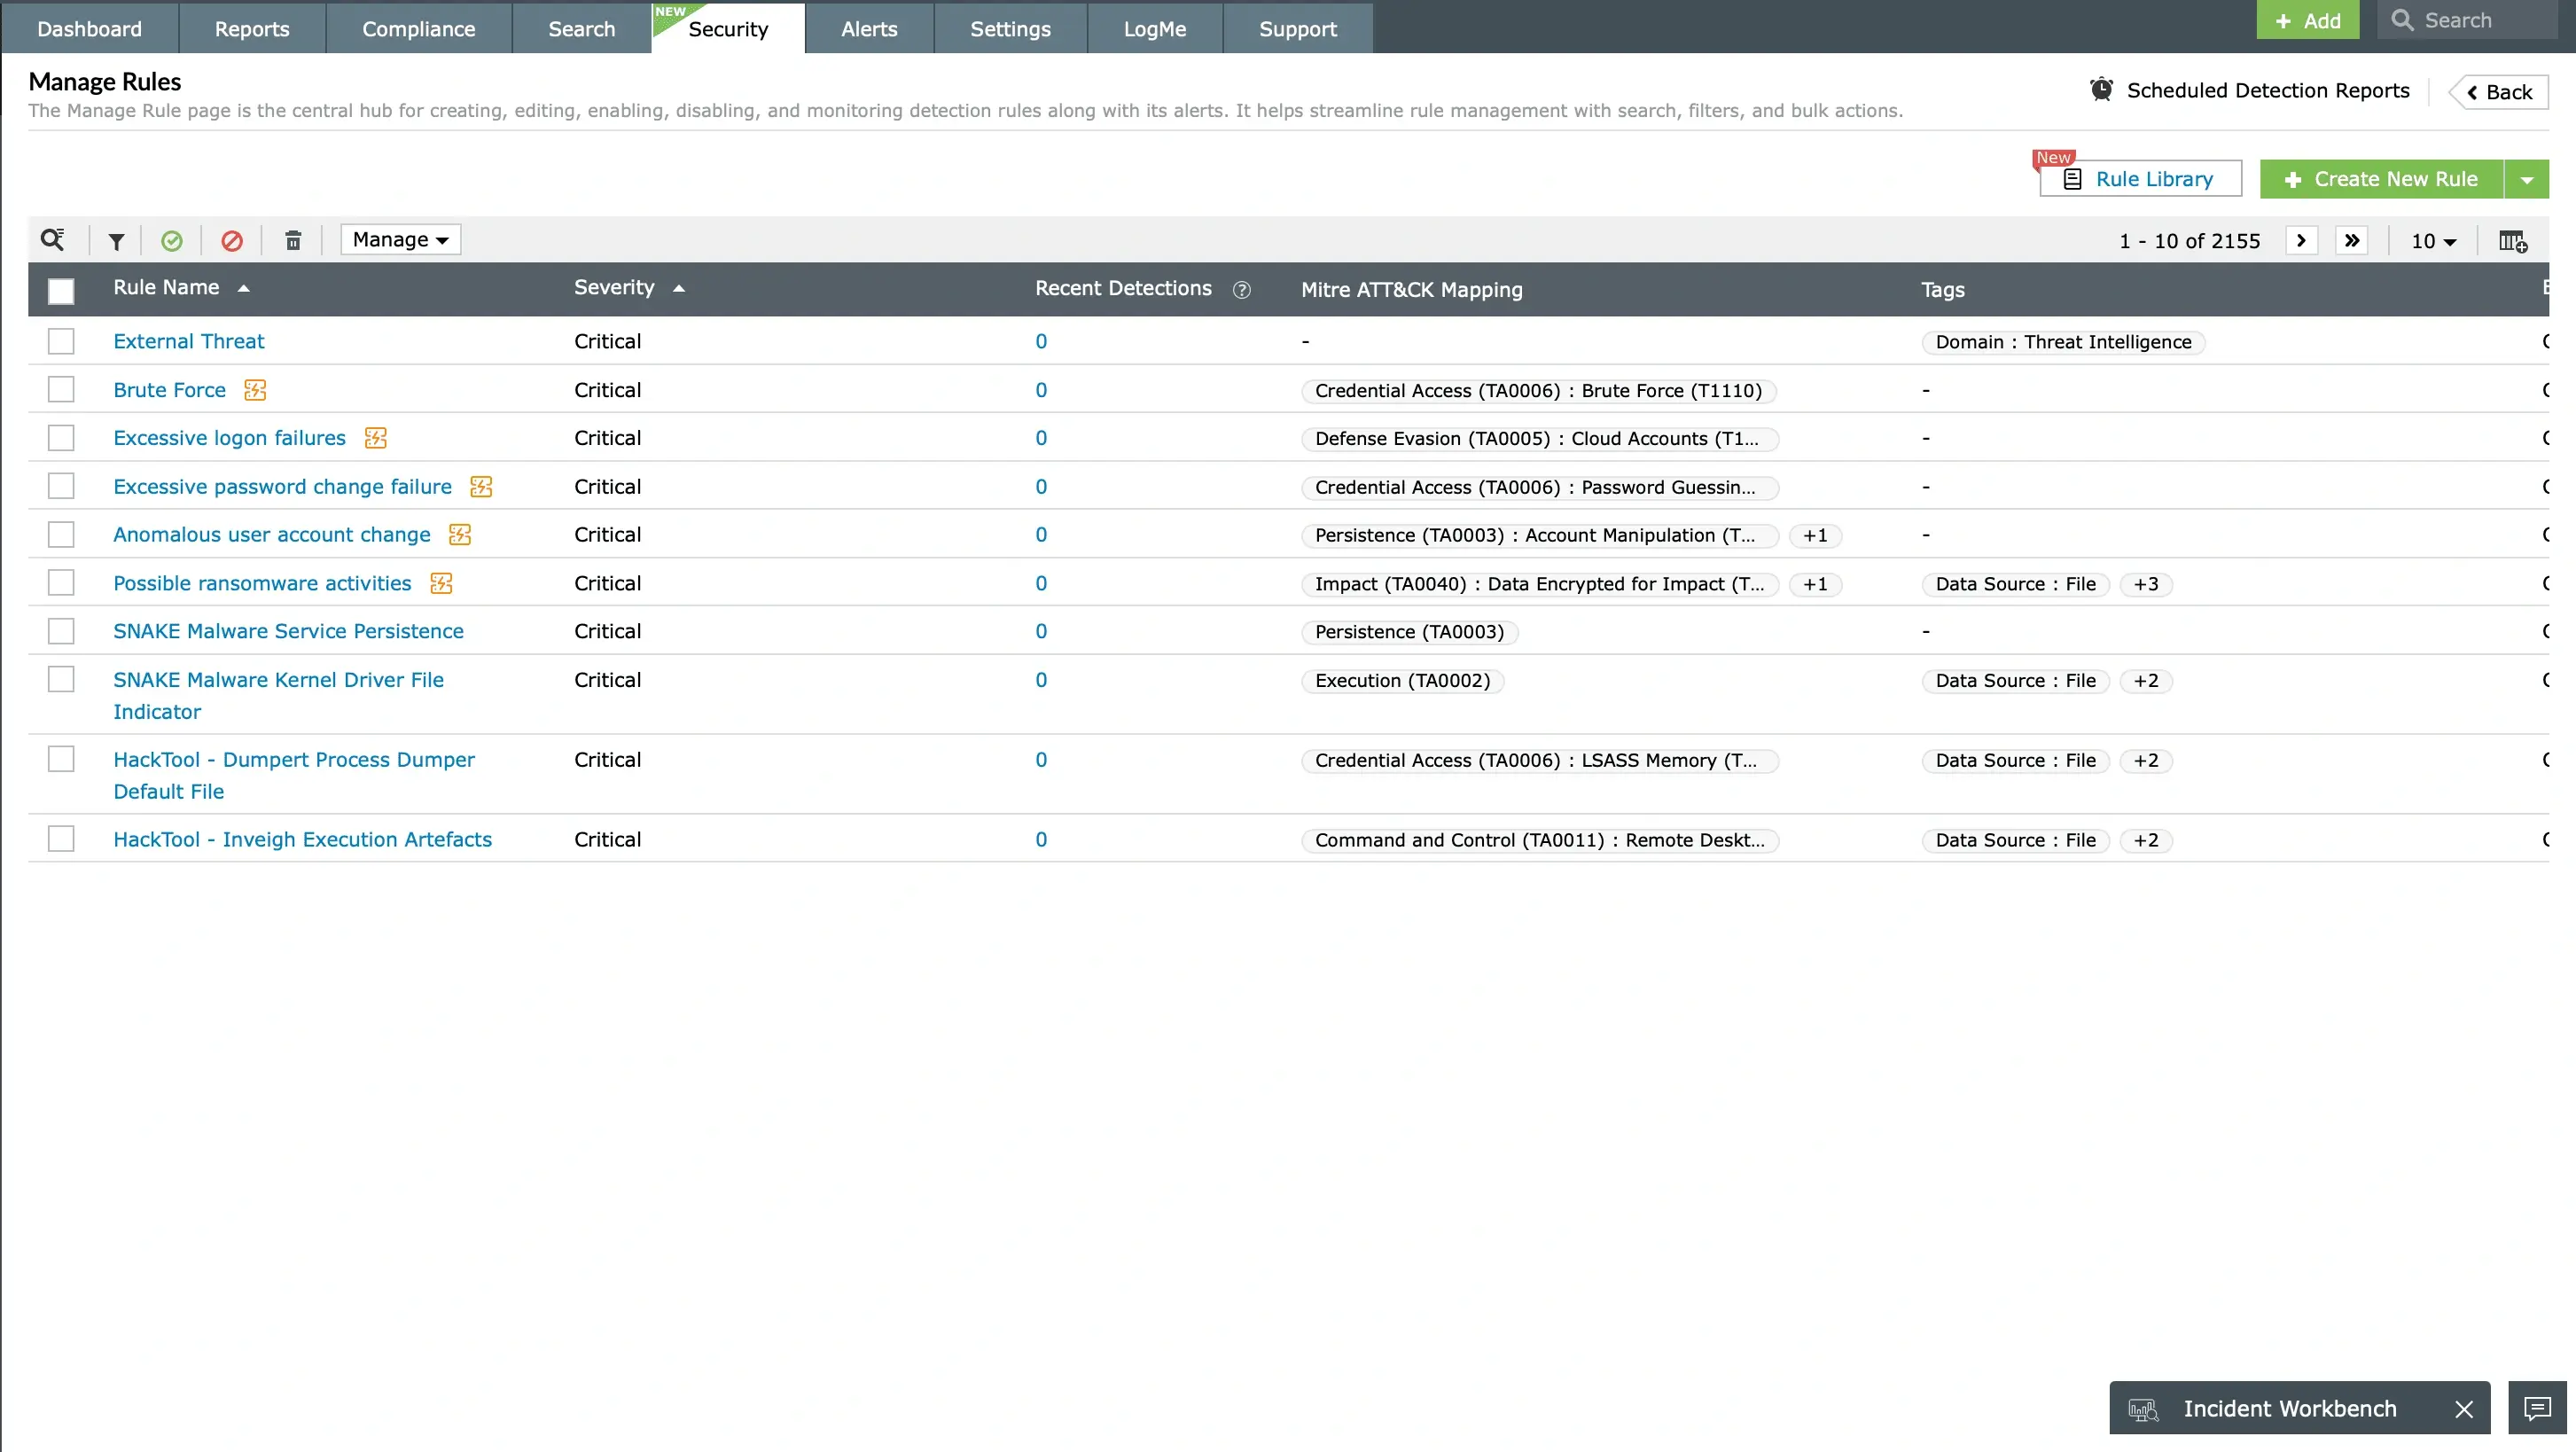Click the Scheduled Detection Reports alarm icon
The image size is (2576, 1452).
(x=2102, y=90)
